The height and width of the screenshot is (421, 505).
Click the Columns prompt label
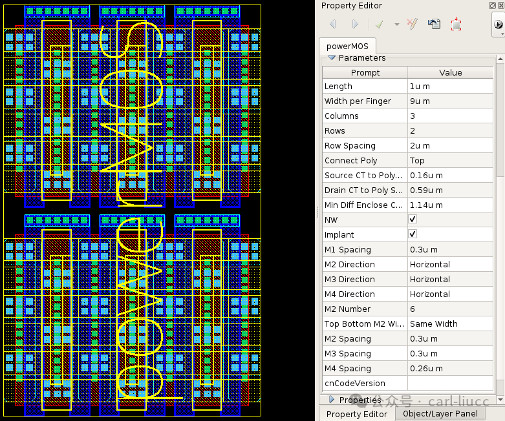point(341,116)
